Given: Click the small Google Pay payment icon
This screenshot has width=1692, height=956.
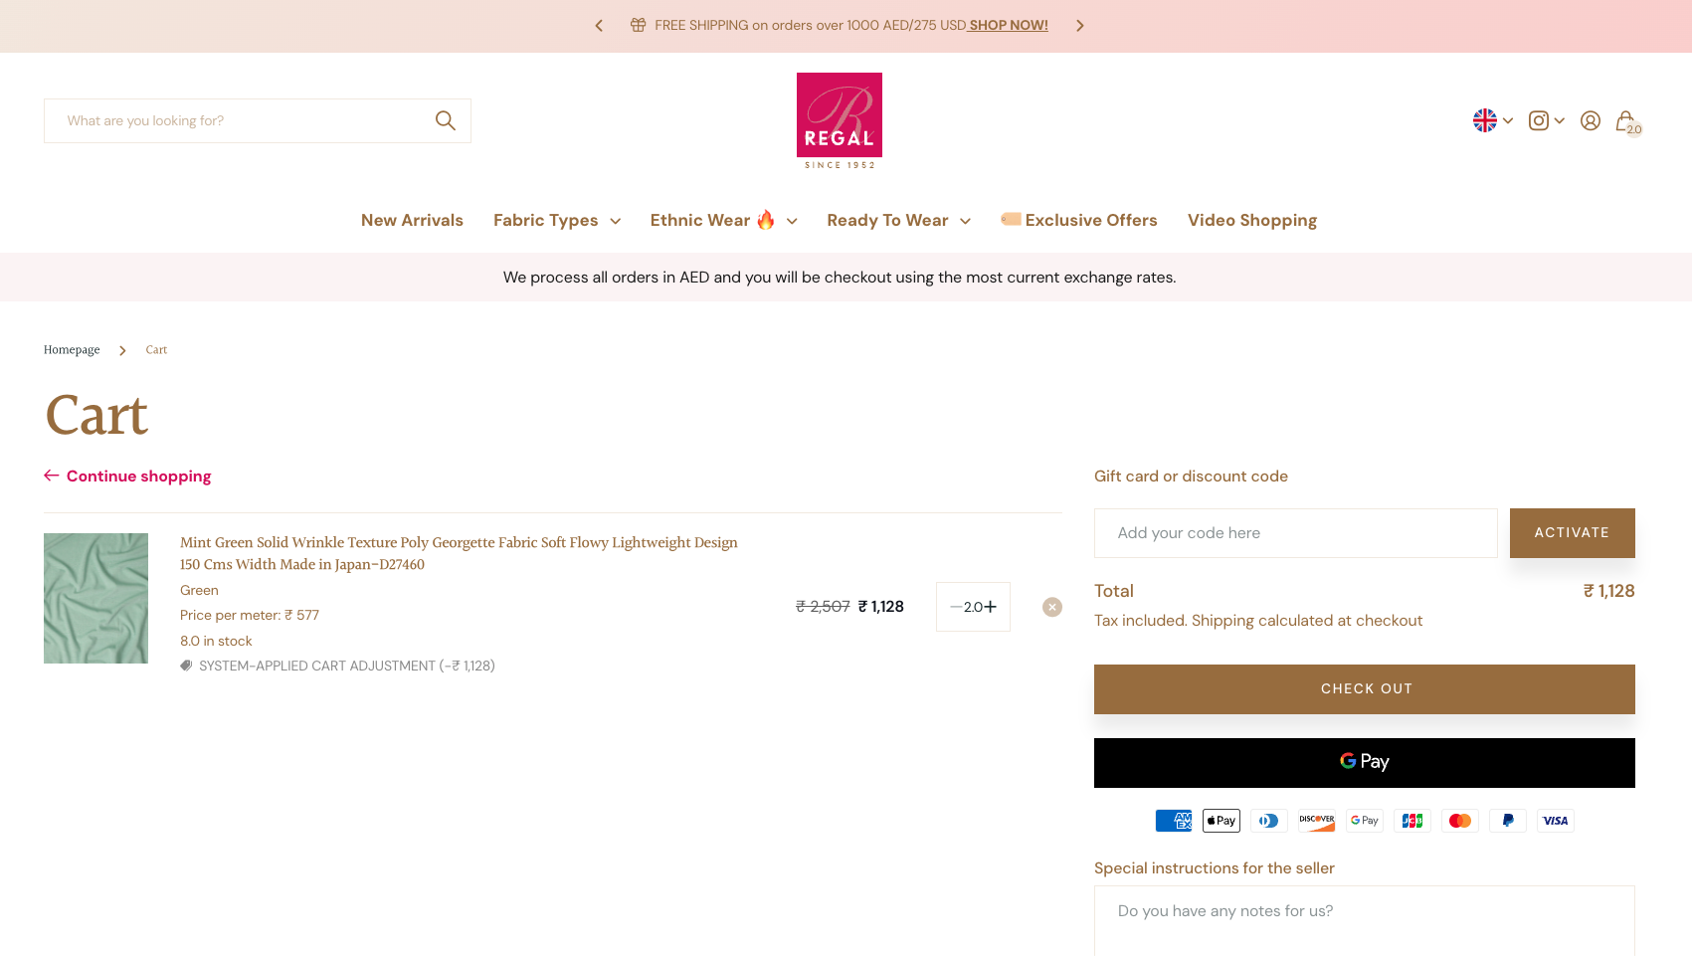Looking at the screenshot, I should [x=1365, y=821].
